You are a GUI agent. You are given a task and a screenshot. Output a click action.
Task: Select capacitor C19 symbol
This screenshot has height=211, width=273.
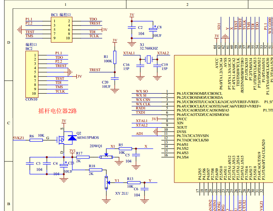(157, 66)
